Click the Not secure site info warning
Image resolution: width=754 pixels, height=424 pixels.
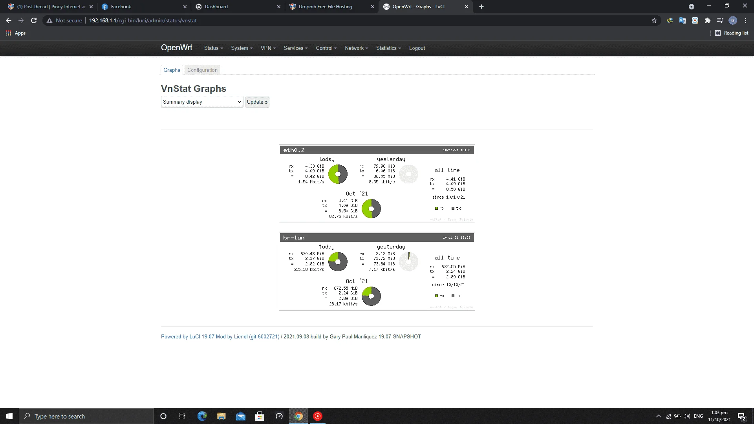[64, 20]
